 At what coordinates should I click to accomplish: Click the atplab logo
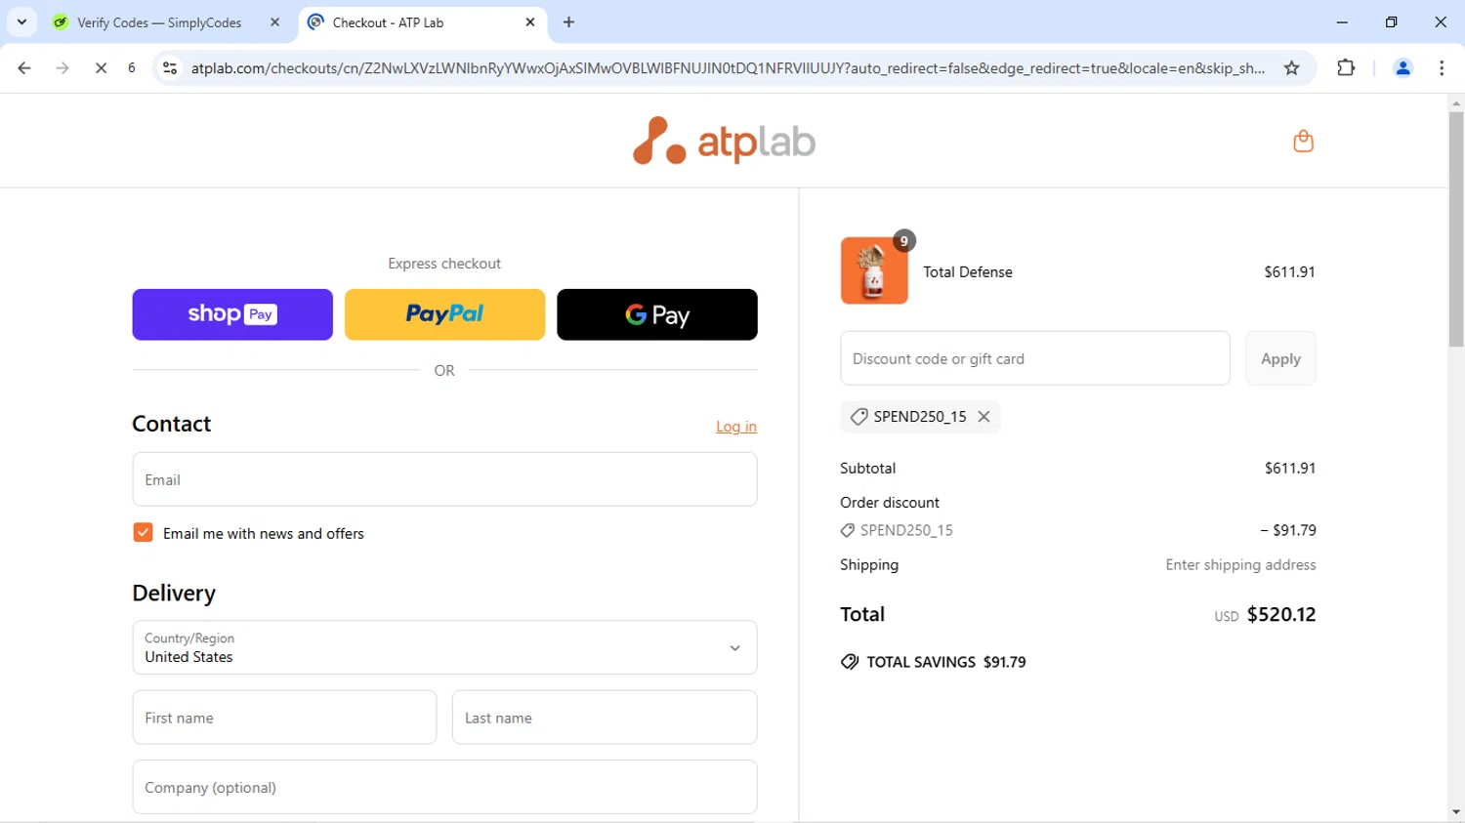pos(724,142)
